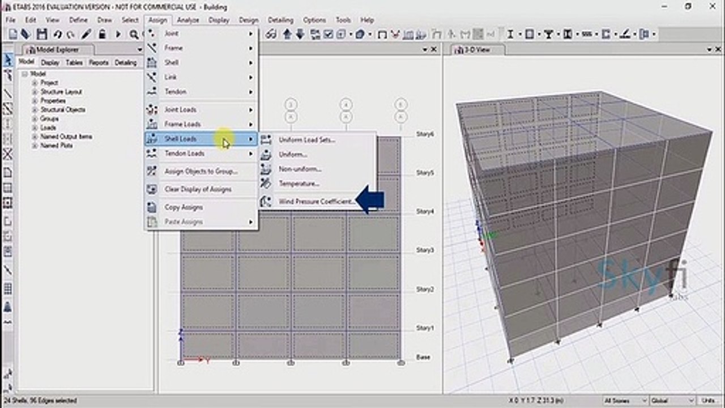
Task: Expand the Loads tree node
Action: click(x=34, y=127)
